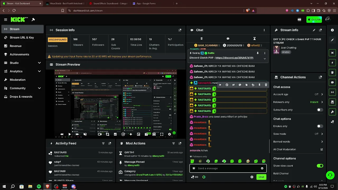The height and width of the screenshot is (190, 338).
Task: Click Raid Channel option
Action: coord(281,174)
